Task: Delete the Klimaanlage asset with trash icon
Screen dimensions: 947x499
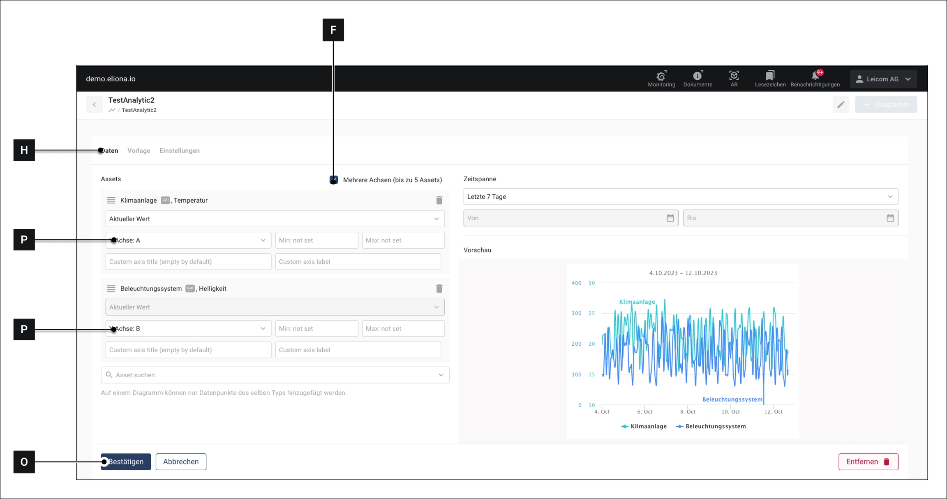Action: point(439,200)
